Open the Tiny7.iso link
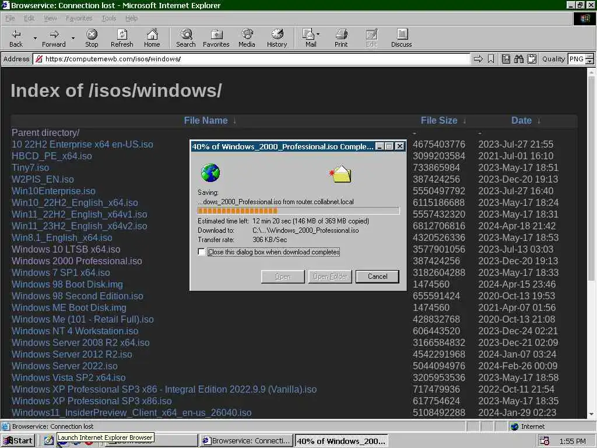Viewport: 597px width, 448px height. coord(30,167)
